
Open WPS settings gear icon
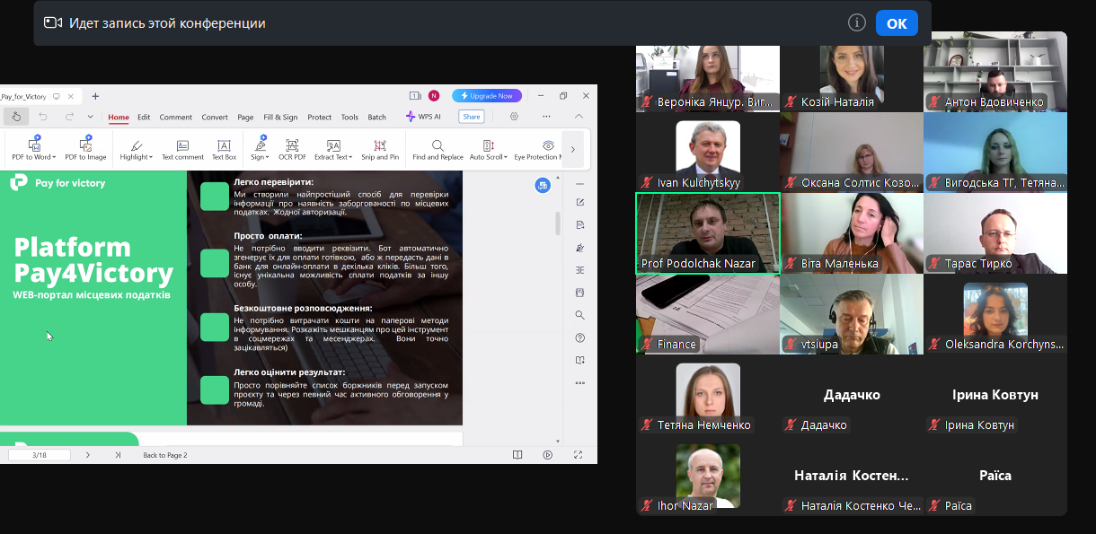coord(514,117)
